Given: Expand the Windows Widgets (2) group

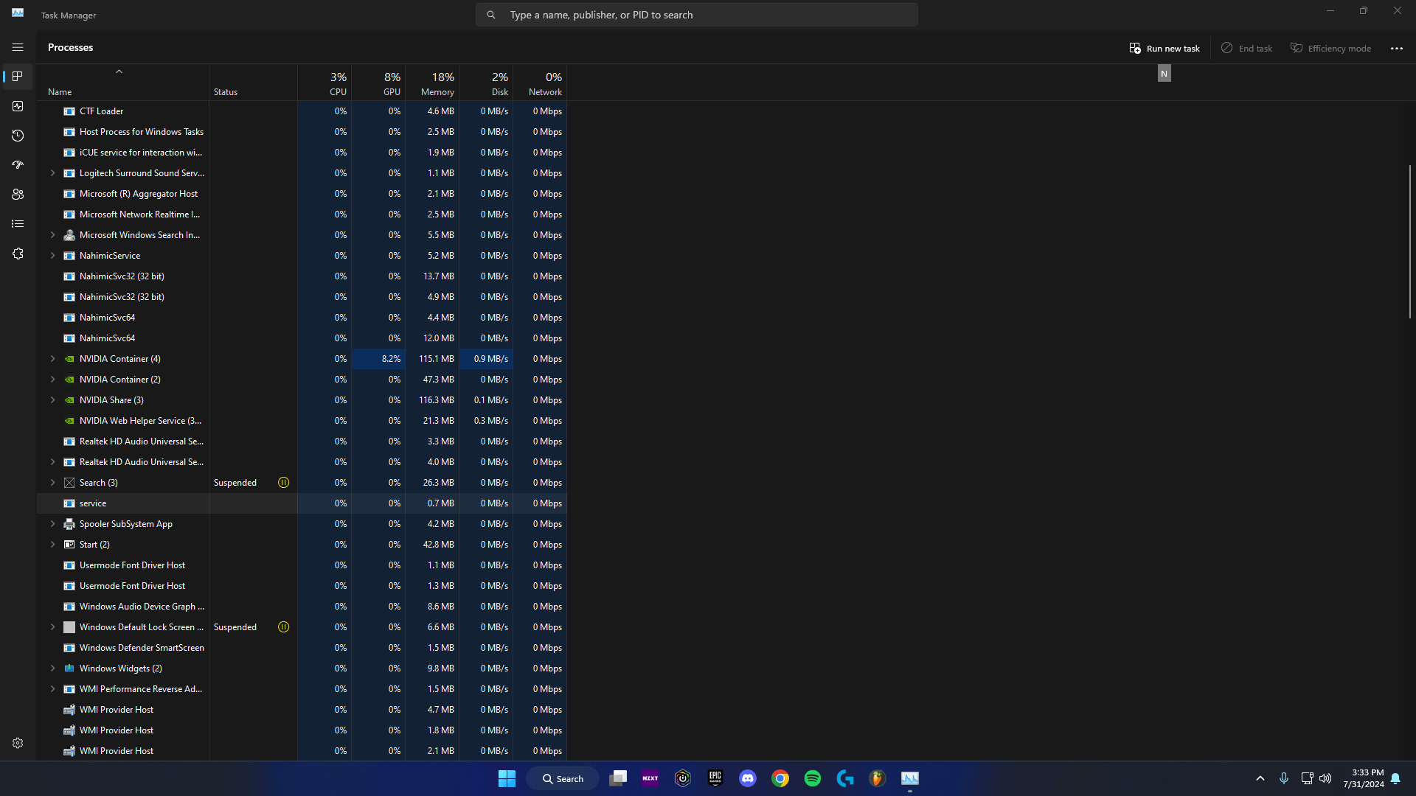Looking at the screenshot, I should tap(52, 668).
